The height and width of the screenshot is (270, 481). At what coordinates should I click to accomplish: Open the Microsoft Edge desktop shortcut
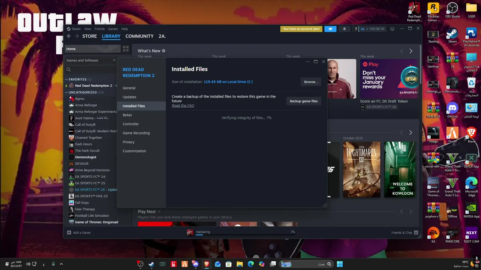point(471,187)
